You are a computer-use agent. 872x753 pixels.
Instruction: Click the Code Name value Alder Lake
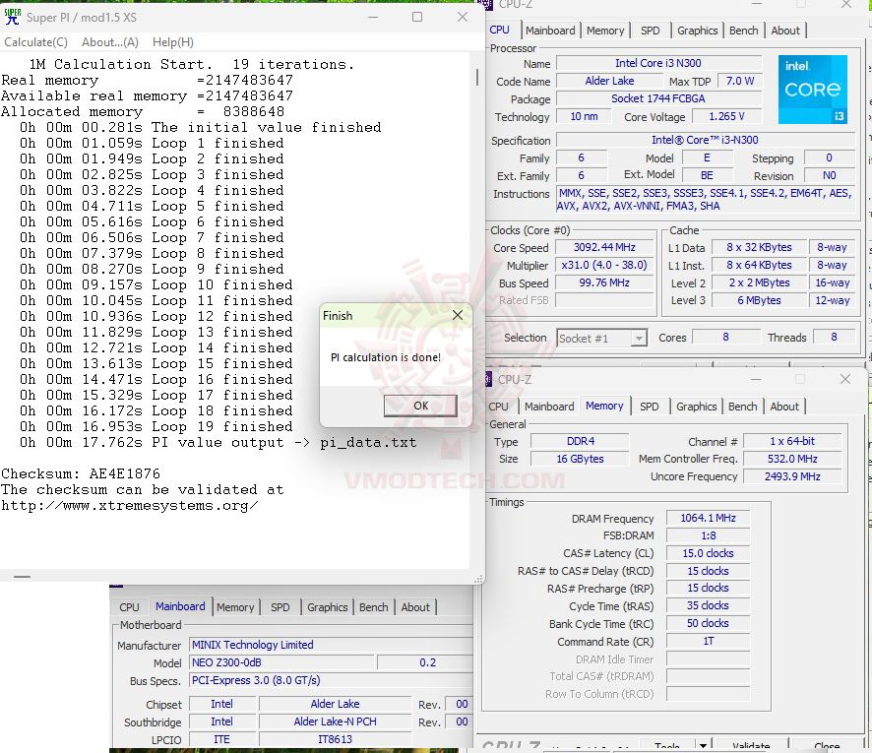[x=609, y=81]
